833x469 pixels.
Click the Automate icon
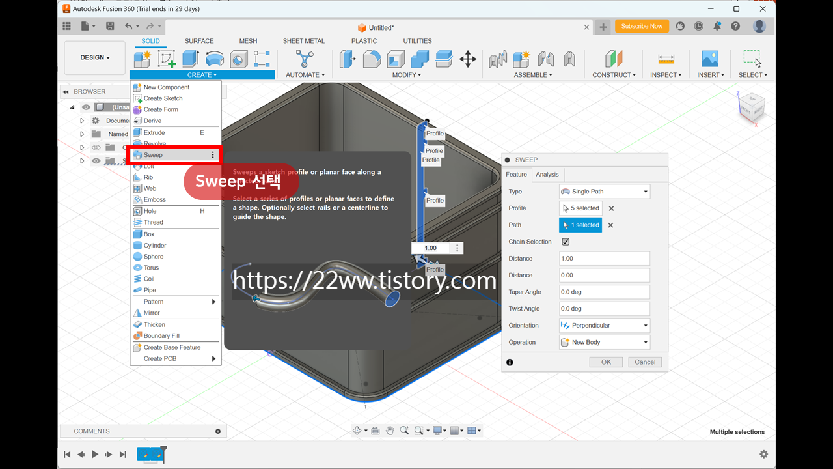pos(304,59)
